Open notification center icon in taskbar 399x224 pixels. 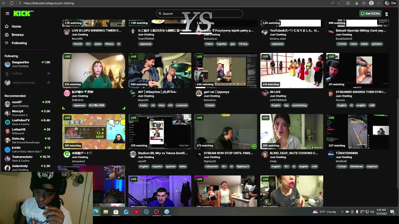click(x=392, y=212)
